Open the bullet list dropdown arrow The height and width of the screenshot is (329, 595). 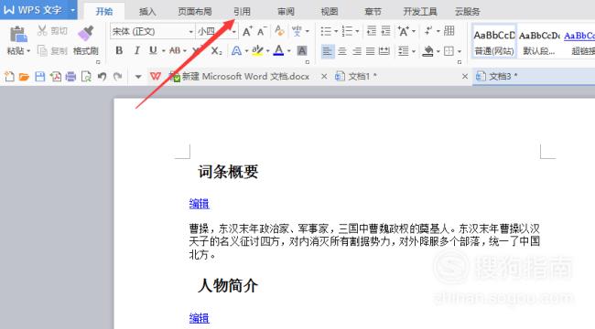click(x=336, y=31)
